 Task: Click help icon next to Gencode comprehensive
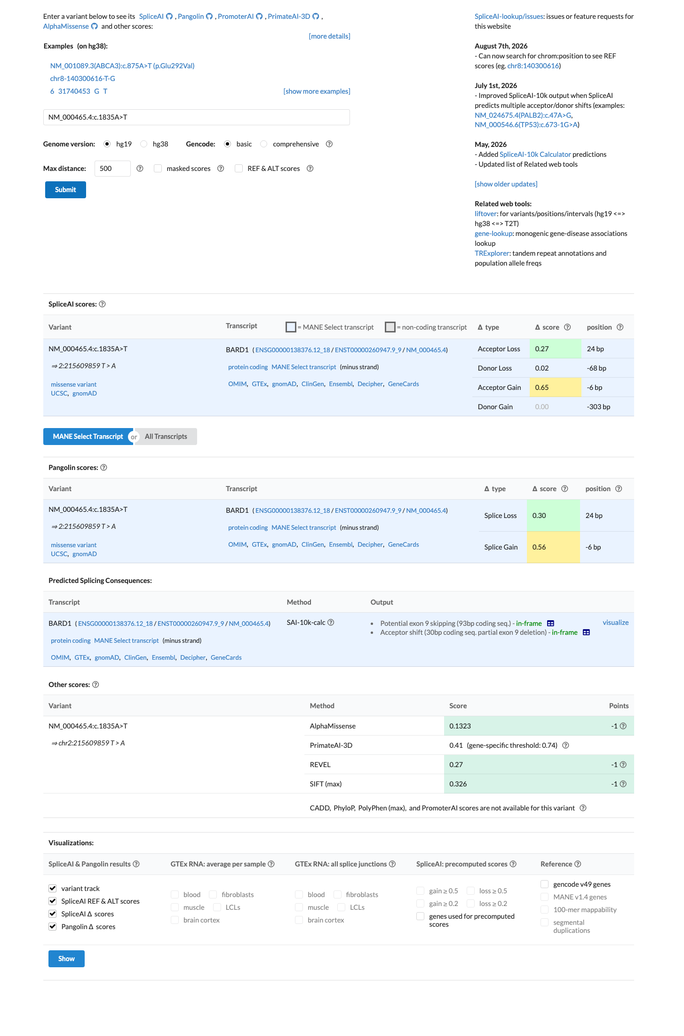click(x=329, y=144)
